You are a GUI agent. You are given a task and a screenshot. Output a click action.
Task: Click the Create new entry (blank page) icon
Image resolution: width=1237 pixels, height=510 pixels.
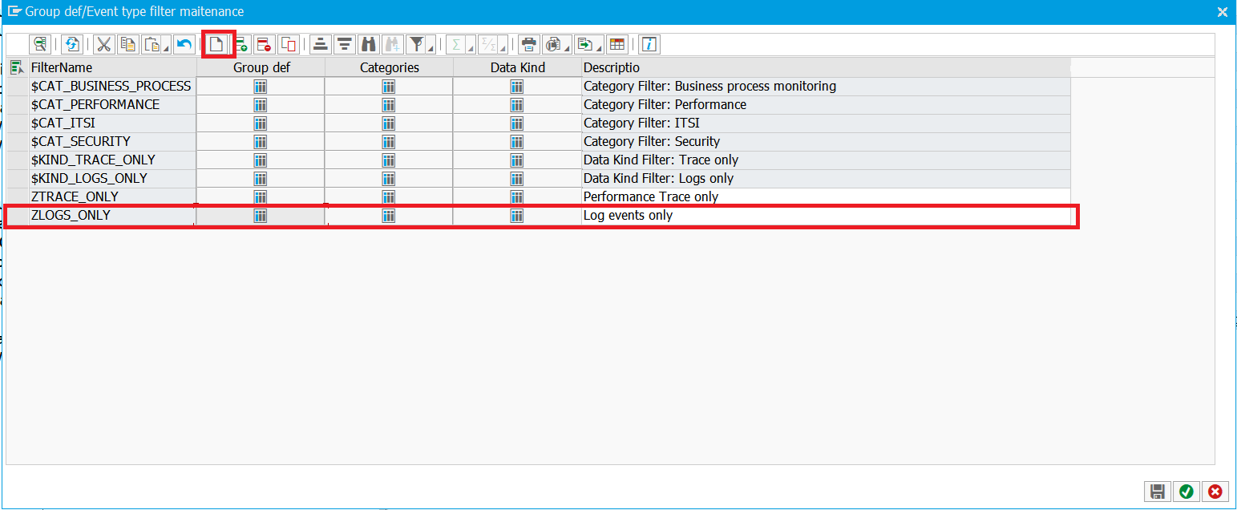coord(216,44)
